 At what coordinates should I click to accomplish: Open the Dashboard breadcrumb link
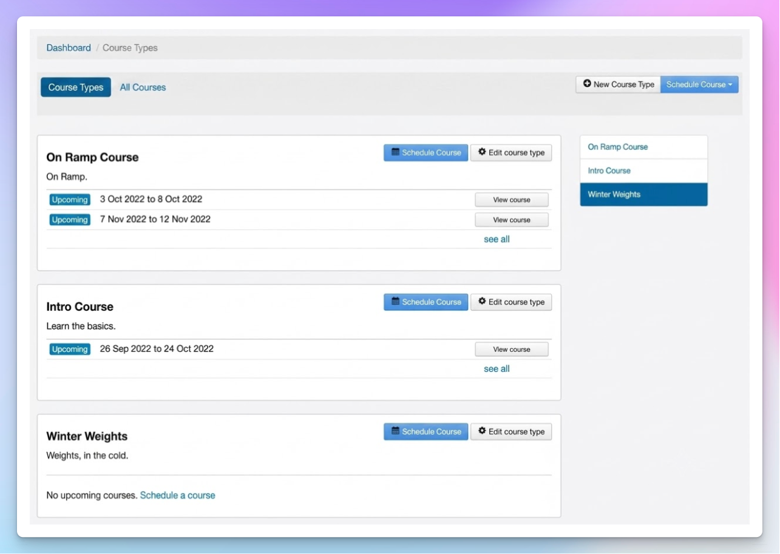coord(69,48)
